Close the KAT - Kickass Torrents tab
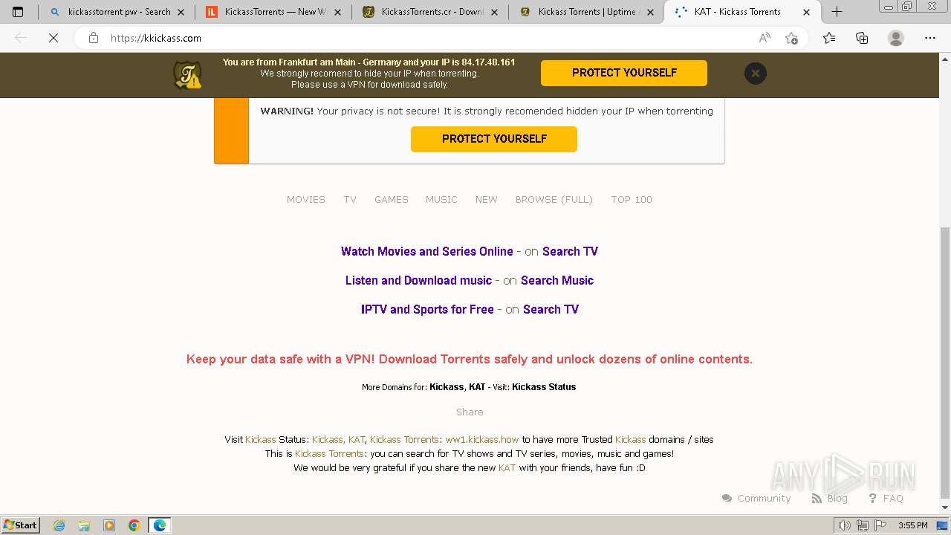951x535 pixels. pyautogui.click(x=807, y=12)
